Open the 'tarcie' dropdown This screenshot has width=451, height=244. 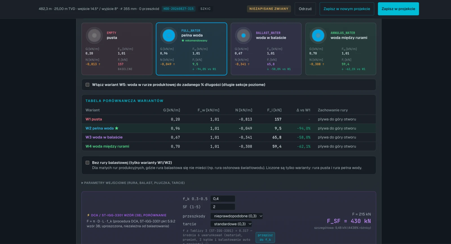pos(231,224)
